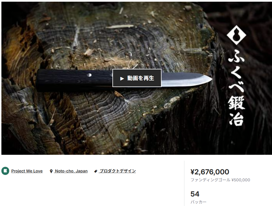The width and height of the screenshot is (272, 206).
Task: Open the Project We Love link
Action: [x=27, y=171]
